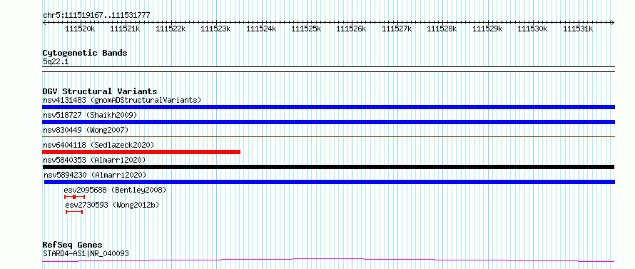Click the RefSeq Genes track title
This screenshot has width=635, height=269.
coord(73,245)
